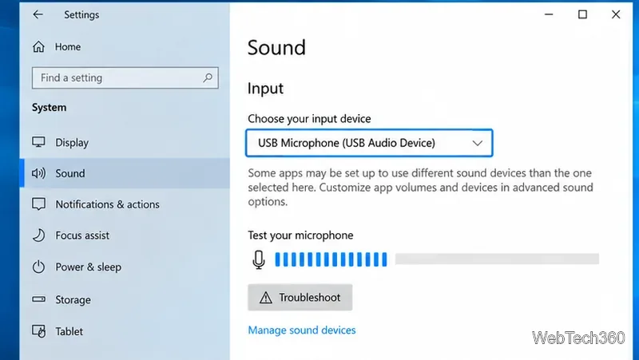639x360 pixels.
Task: Click the Focus assist moon icon
Action: (x=38, y=235)
